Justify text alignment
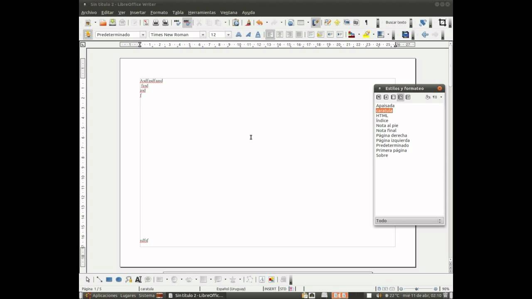This screenshot has width=532, height=299. point(299,34)
